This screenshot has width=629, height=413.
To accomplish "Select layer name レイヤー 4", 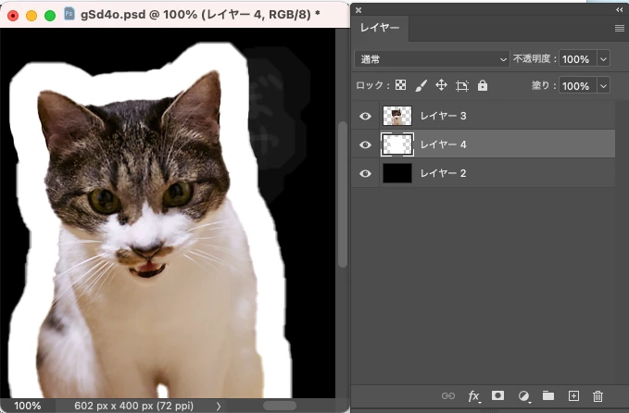I will pos(444,144).
